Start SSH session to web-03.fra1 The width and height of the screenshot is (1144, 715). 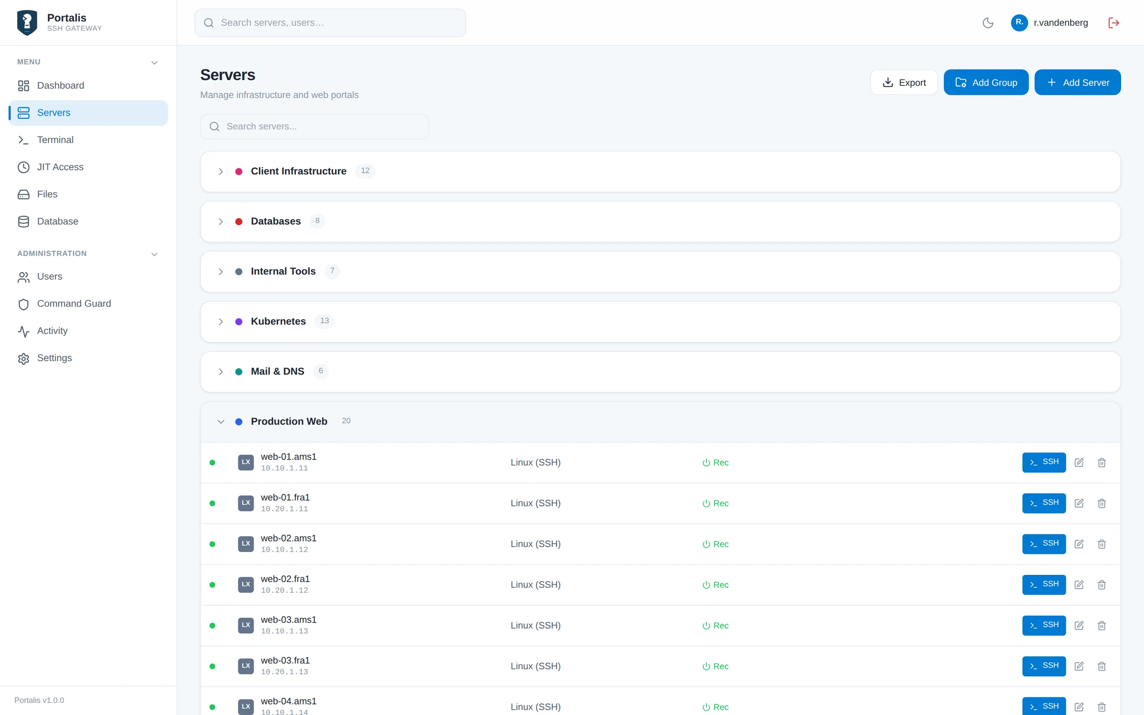click(1044, 666)
